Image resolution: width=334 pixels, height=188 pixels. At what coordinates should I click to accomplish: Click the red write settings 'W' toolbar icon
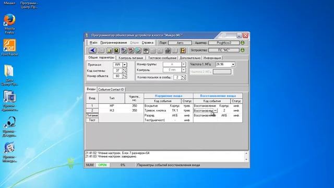pos(131,50)
